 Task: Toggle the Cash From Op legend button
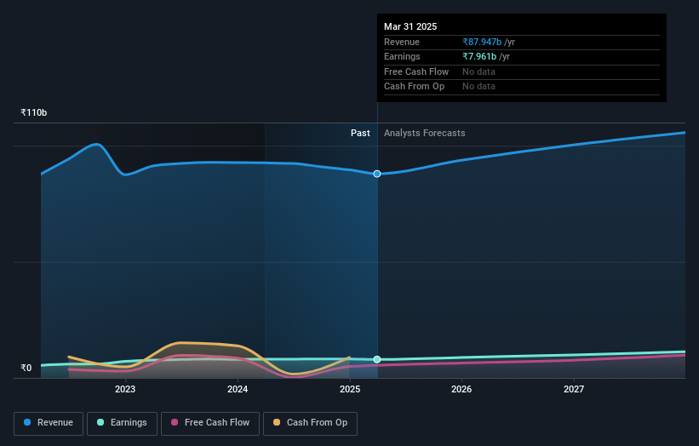[310, 423]
